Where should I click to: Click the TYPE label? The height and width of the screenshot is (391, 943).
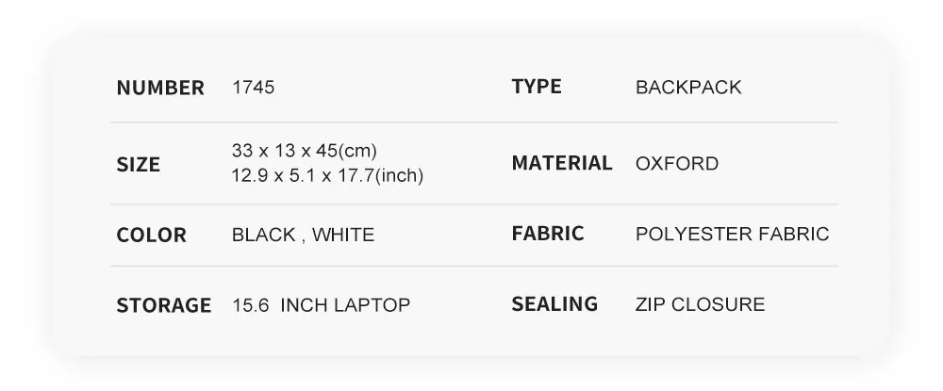[x=537, y=87]
